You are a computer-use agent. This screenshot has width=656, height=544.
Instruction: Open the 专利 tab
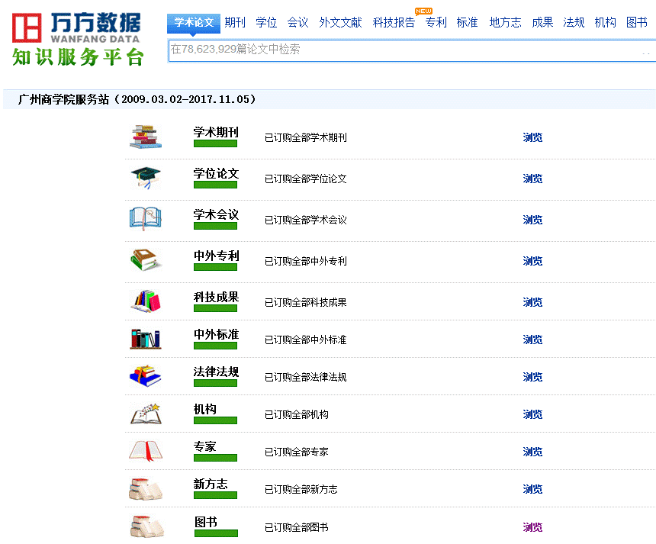436,22
